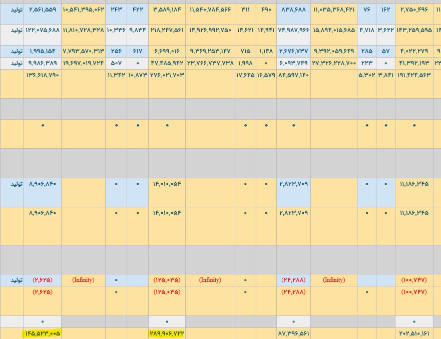Select the cell with value ۹,۹۸۶,۳۸۹
The height and width of the screenshot is (339, 441).
pyautogui.click(x=42, y=63)
